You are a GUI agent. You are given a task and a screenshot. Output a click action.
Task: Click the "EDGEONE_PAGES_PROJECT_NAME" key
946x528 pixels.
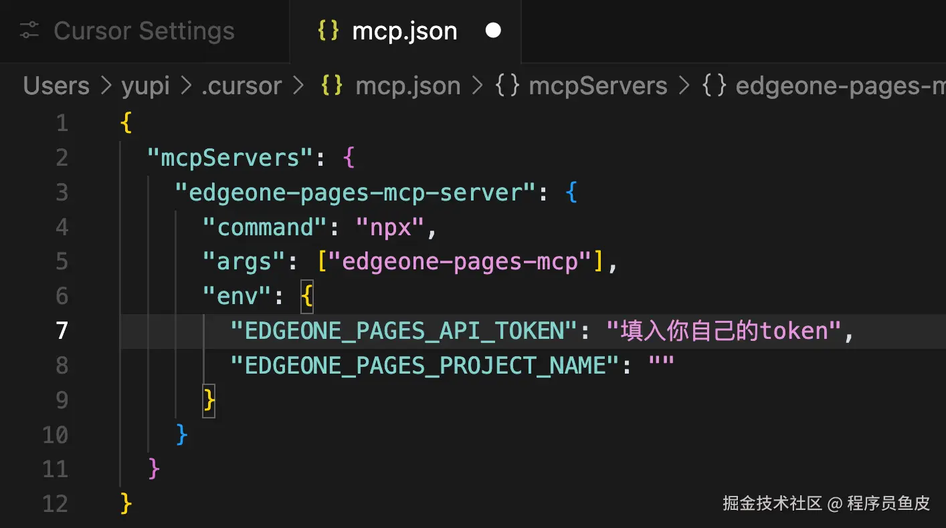425,366
